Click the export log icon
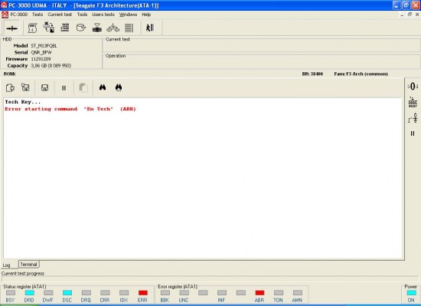This screenshot has width=421, height=306. click(10, 87)
